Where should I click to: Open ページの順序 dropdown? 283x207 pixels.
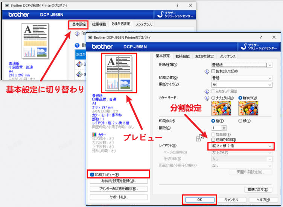point(242,153)
